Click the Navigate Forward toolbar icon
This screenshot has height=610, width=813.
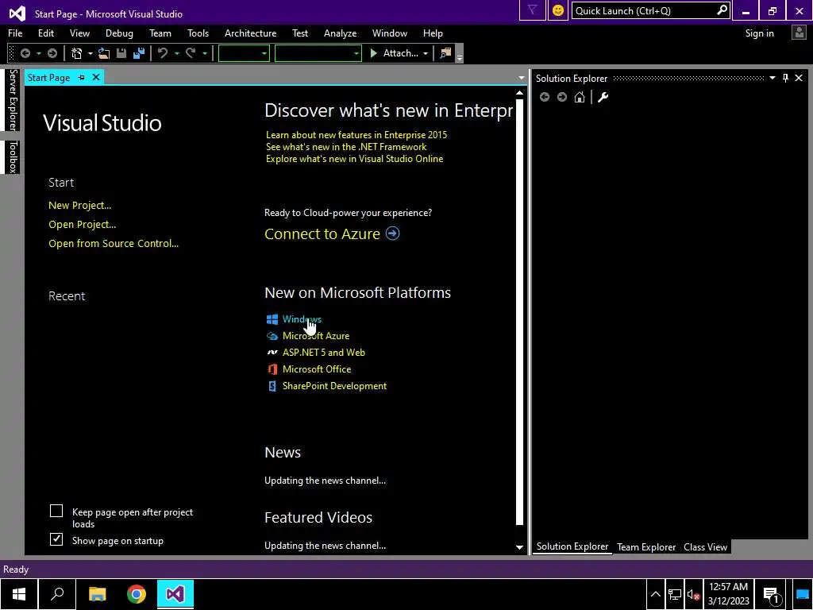52,53
